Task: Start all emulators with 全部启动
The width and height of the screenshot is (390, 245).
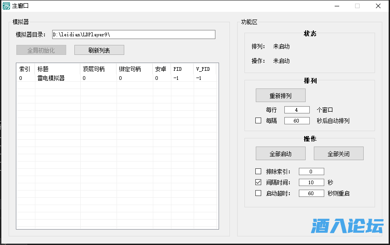Action: [x=280, y=154]
